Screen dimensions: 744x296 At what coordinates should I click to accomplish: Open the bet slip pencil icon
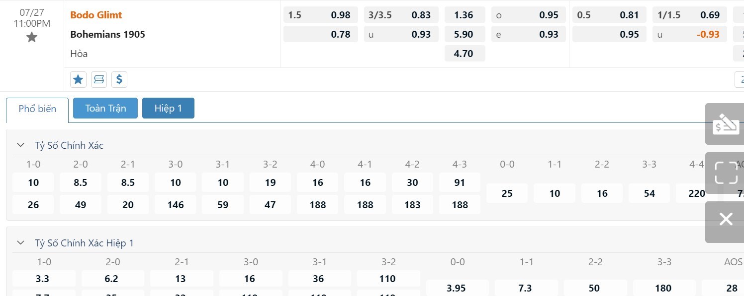tap(725, 124)
